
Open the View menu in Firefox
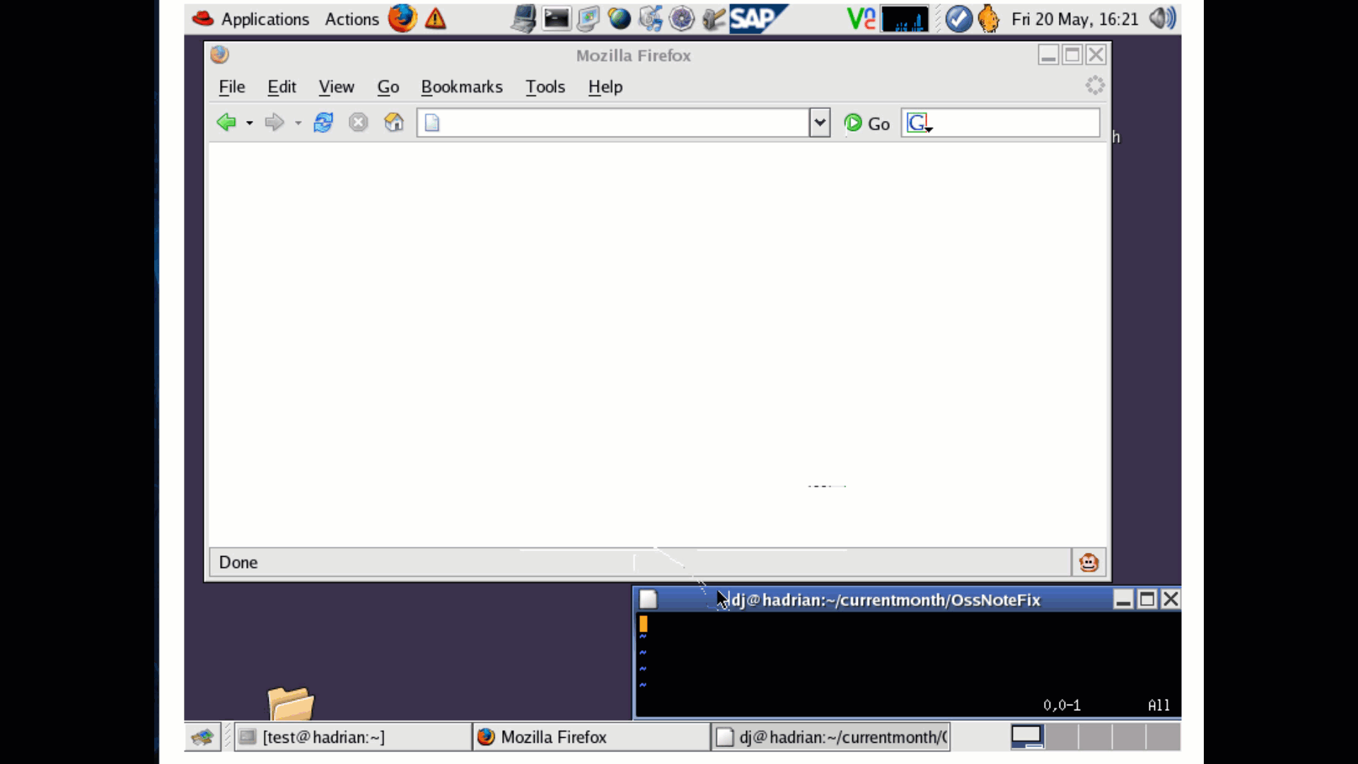tap(336, 87)
